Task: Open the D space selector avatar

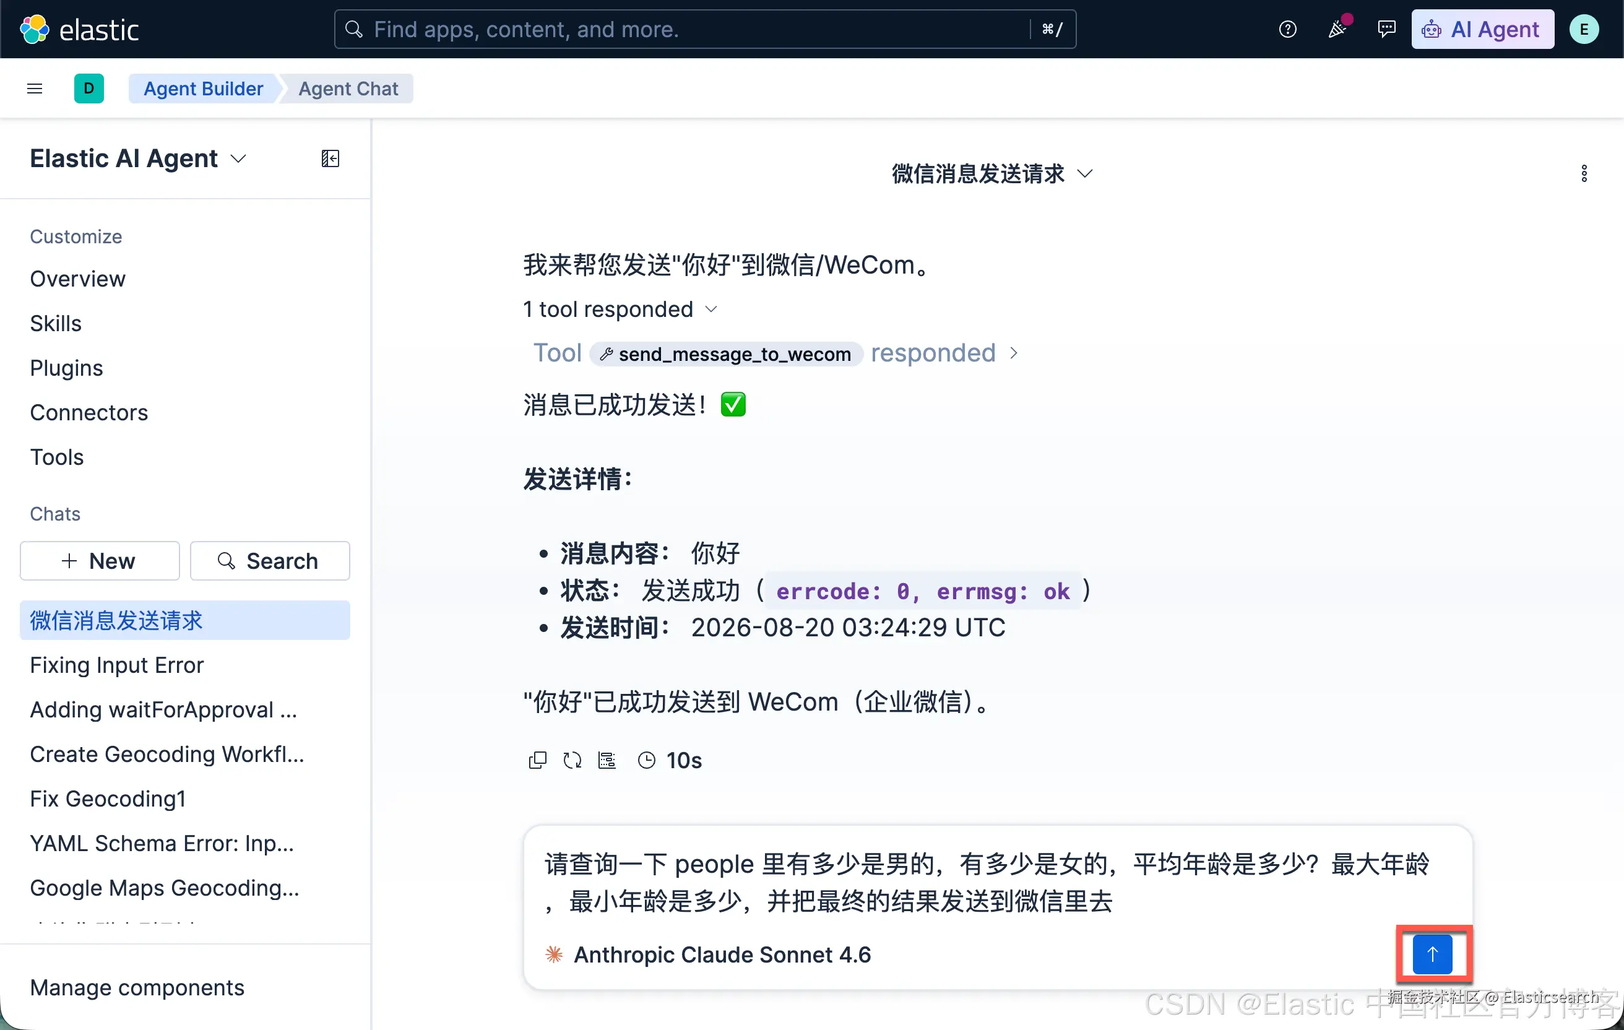Action: (89, 89)
